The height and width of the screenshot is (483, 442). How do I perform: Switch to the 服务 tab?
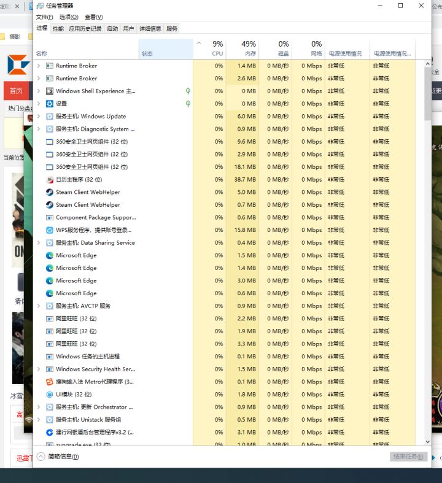pos(171,29)
